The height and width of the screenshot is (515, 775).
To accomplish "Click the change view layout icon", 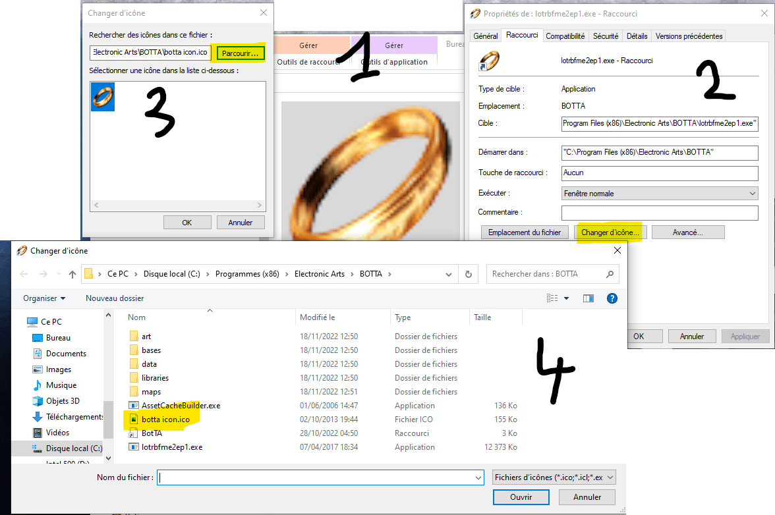I will click(x=552, y=298).
